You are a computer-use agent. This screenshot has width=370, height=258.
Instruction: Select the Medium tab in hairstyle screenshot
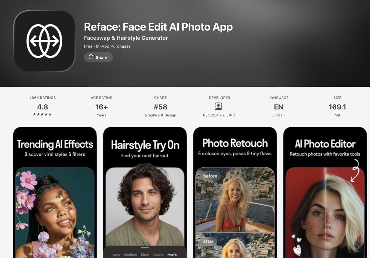[130, 255]
